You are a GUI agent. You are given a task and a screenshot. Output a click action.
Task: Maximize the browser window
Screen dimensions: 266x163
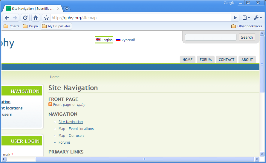248,3
